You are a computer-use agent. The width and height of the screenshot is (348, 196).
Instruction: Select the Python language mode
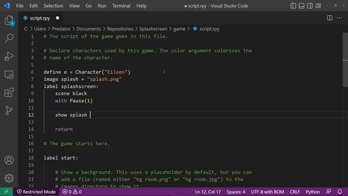313,192
